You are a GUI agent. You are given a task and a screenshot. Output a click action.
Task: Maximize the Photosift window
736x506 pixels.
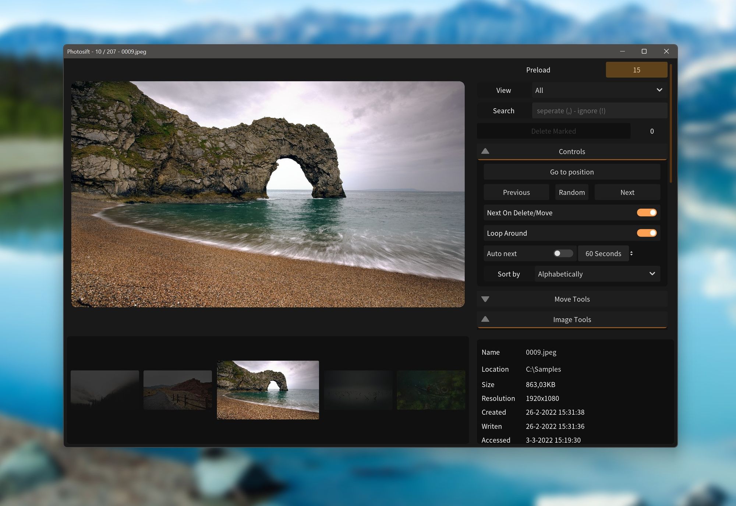[644, 51]
